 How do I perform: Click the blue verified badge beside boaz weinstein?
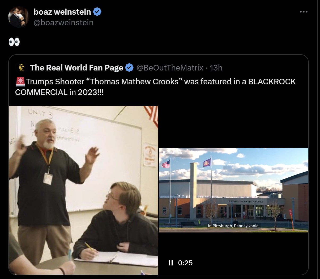[x=97, y=12]
